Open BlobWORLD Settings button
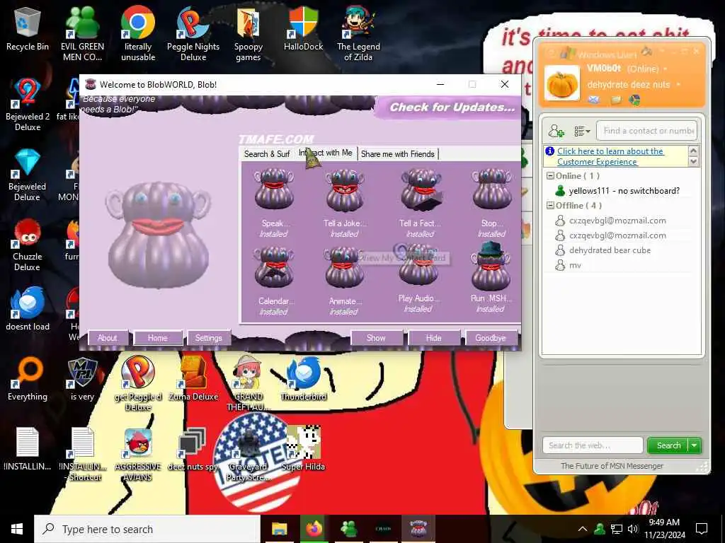The height and width of the screenshot is (543, 725). (x=209, y=338)
